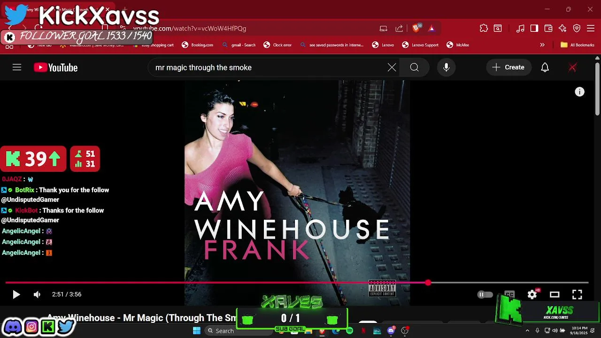The width and height of the screenshot is (601, 338).
Task: Open the browser main menu
Action: (591, 29)
